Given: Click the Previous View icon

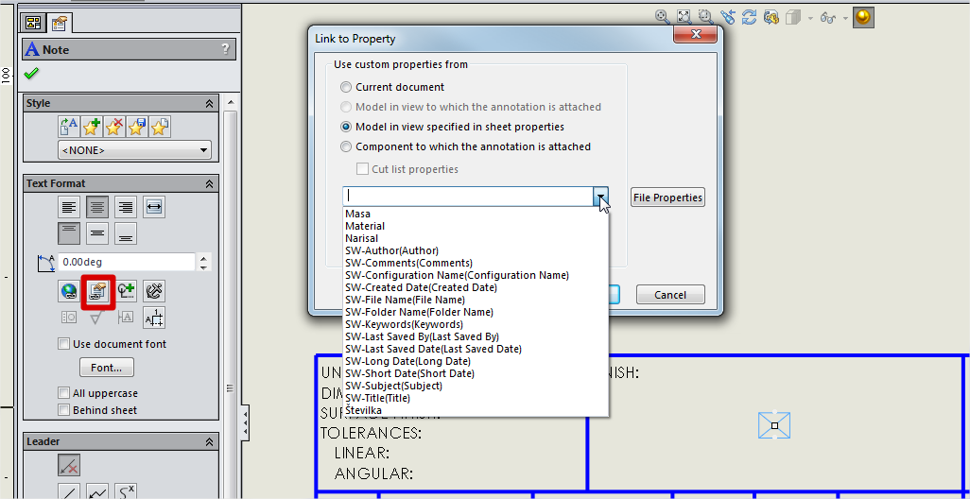Looking at the screenshot, I should coord(727,17).
